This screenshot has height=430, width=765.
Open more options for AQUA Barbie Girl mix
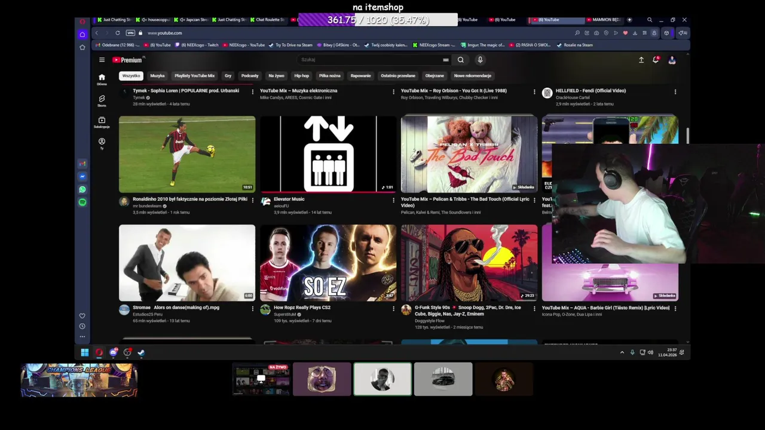pyautogui.click(x=675, y=309)
